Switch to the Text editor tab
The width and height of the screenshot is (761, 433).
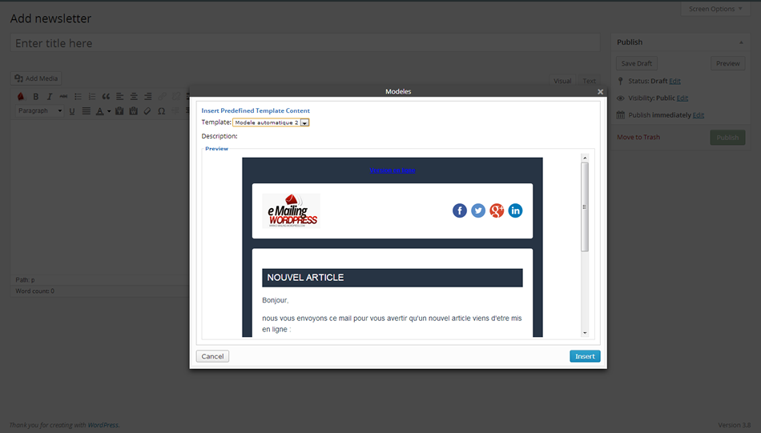click(x=590, y=81)
